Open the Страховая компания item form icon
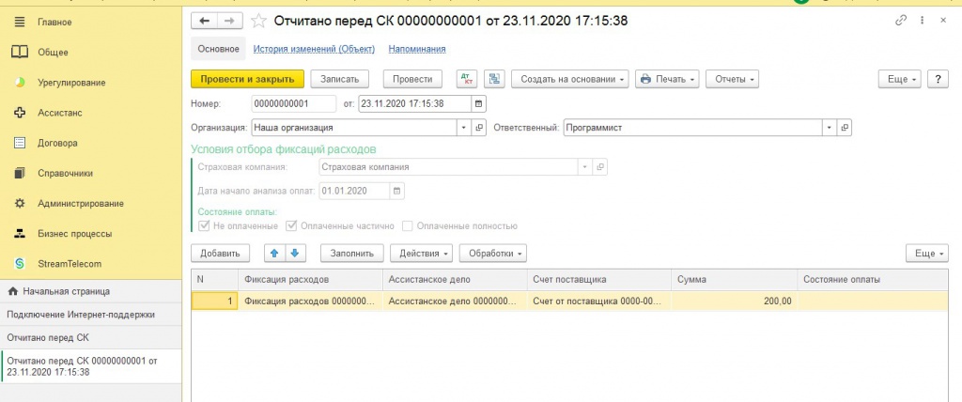The height and width of the screenshot is (402, 962). tap(600, 167)
